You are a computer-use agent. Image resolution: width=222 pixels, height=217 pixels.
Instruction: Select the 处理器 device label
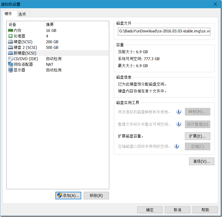(19, 36)
